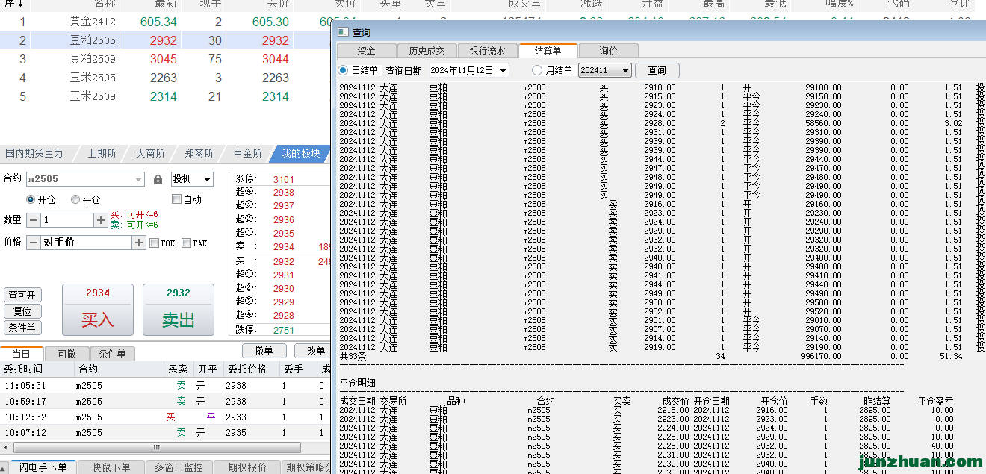The width and height of the screenshot is (986, 474).
Task: Open the 期权报价 bottom tab
Action: [x=247, y=467]
